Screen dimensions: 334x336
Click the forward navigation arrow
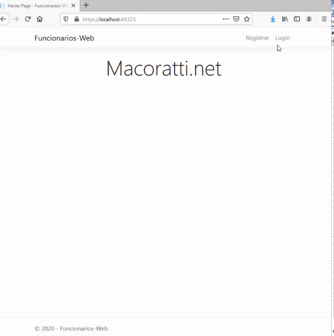16,19
